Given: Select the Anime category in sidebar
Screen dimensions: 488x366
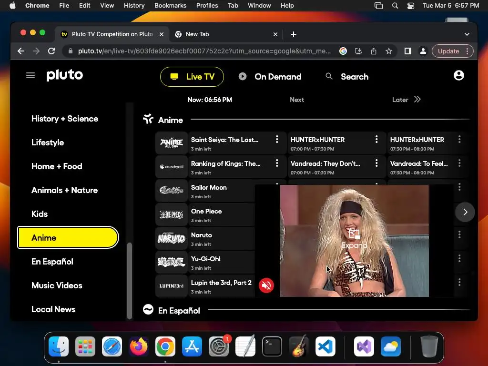Looking at the screenshot, I should (x=68, y=237).
